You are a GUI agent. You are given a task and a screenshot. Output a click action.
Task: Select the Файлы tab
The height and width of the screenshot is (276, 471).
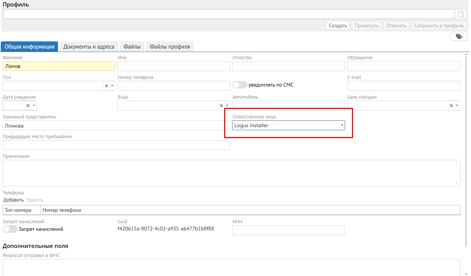pos(132,47)
